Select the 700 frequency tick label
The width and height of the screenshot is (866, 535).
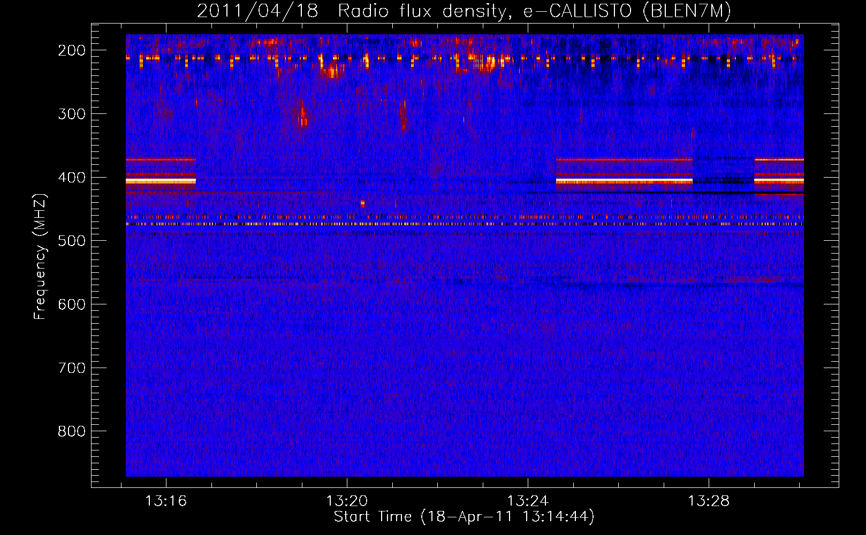click(x=72, y=368)
